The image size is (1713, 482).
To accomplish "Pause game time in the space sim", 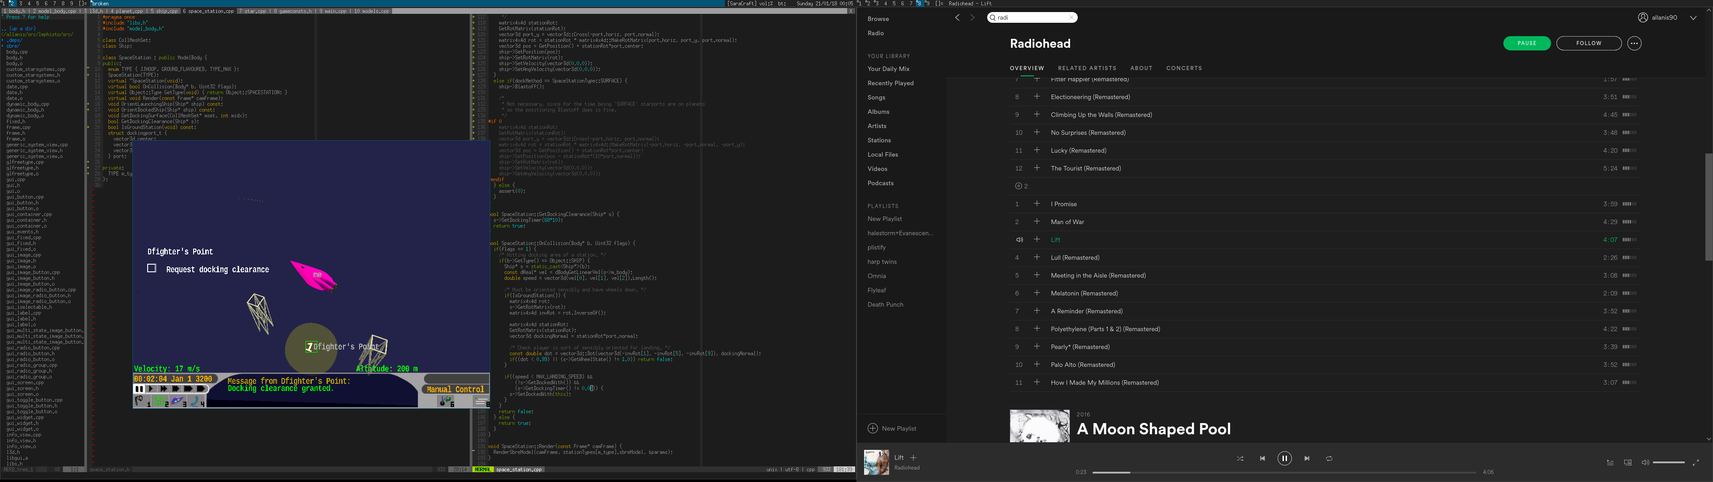I will [139, 389].
